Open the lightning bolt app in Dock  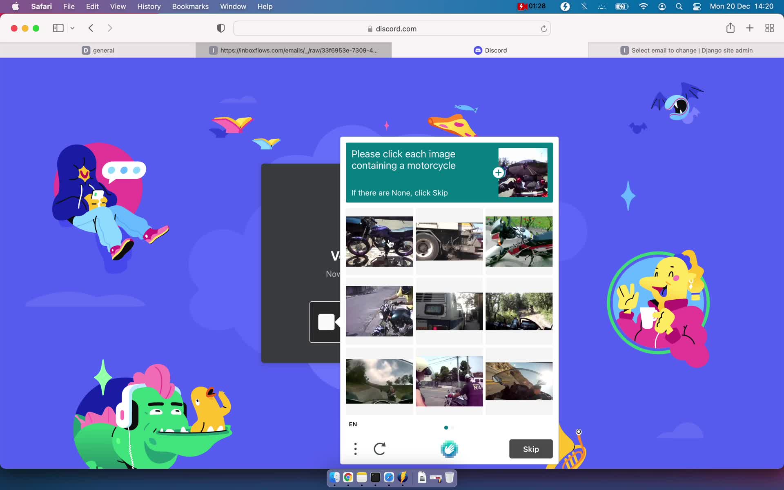(403, 477)
